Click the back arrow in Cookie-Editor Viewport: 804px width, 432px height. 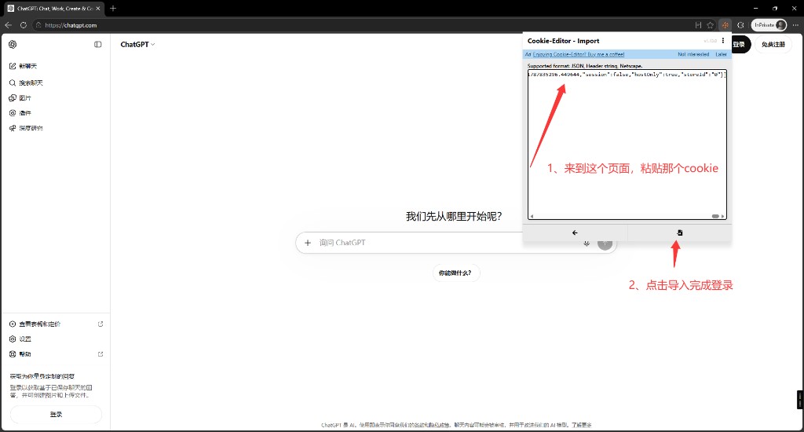(575, 233)
